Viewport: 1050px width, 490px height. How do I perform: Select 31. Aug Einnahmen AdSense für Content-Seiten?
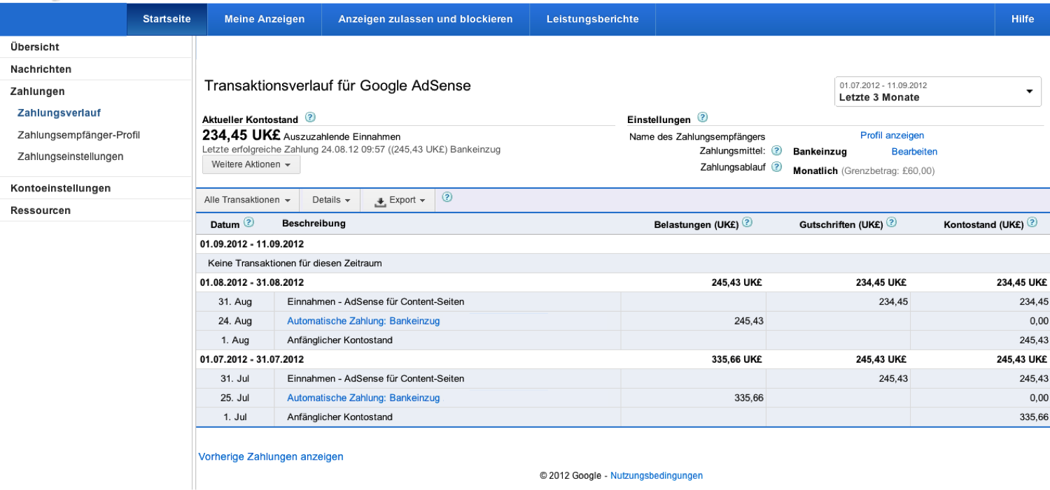point(376,302)
